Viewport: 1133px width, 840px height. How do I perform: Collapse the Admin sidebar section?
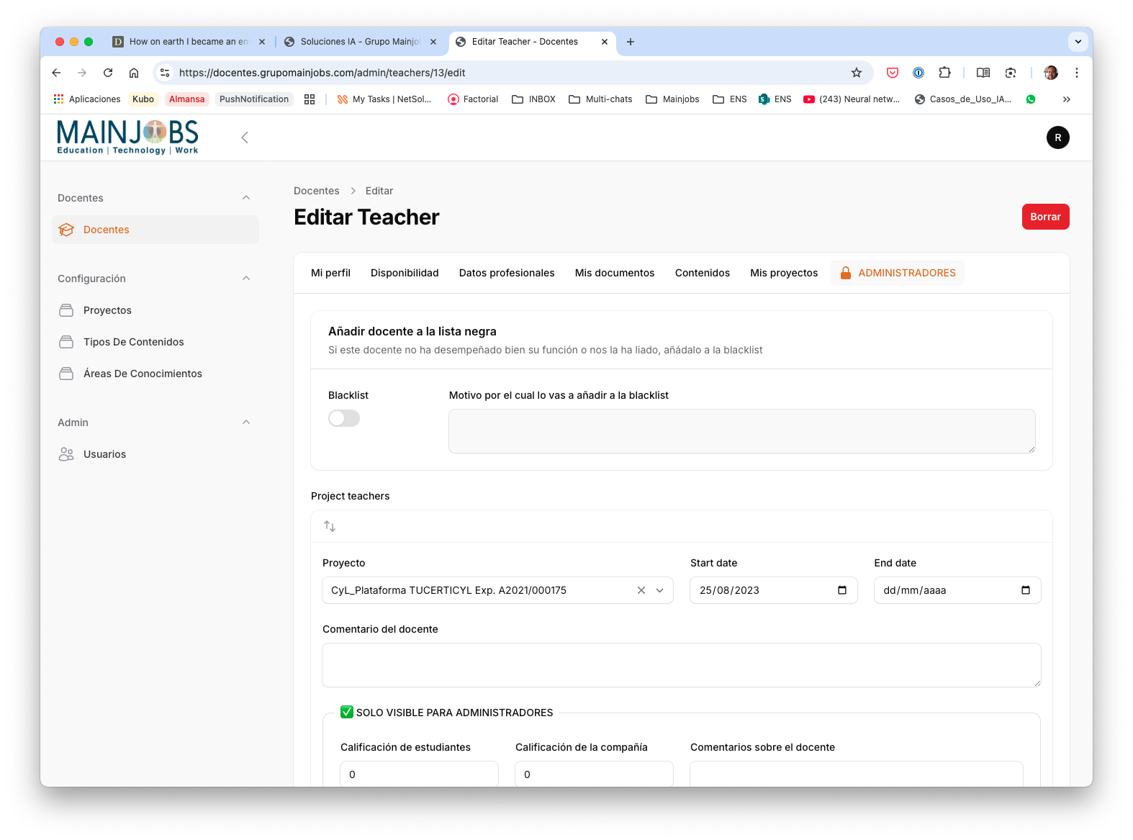click(246, 423)
